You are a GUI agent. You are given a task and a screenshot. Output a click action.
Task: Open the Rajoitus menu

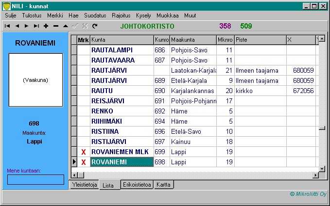click(121, 16)
